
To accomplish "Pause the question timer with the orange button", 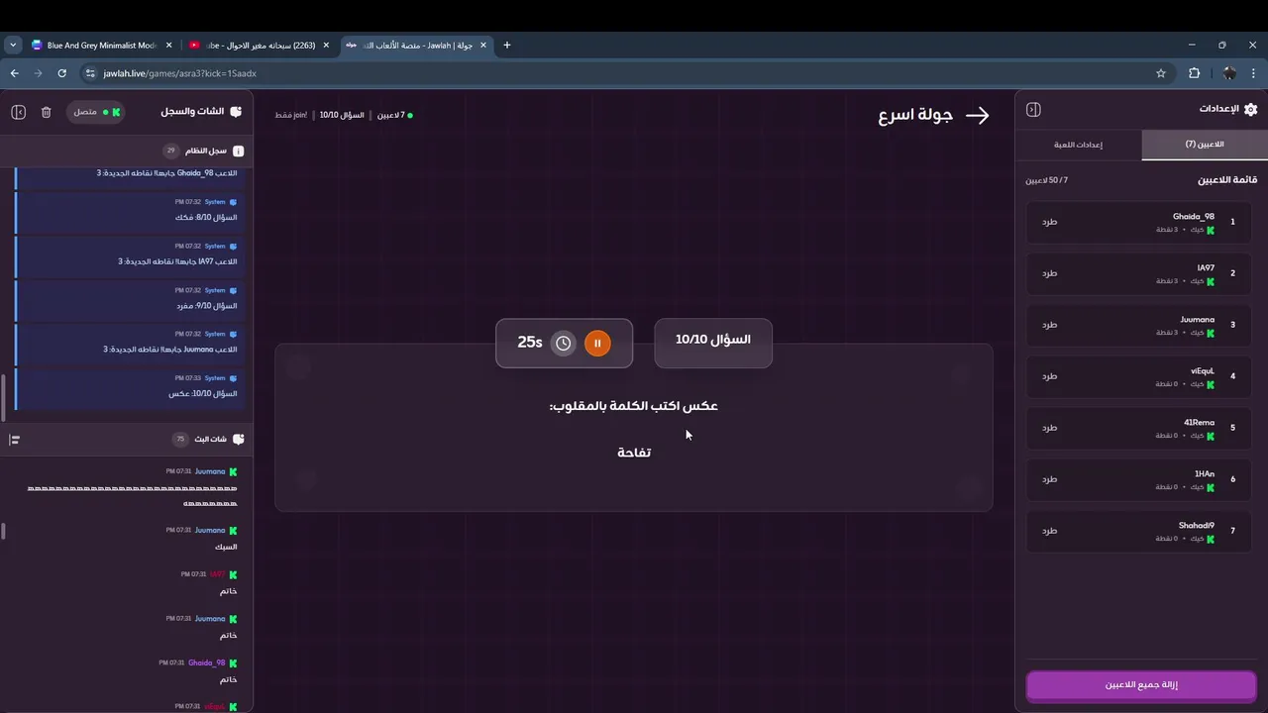I will [597, 344].
